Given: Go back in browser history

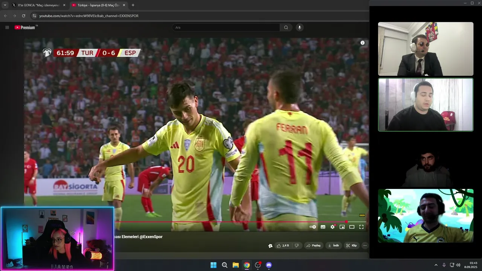Looking at the screenshot, I should click(5, 16).
